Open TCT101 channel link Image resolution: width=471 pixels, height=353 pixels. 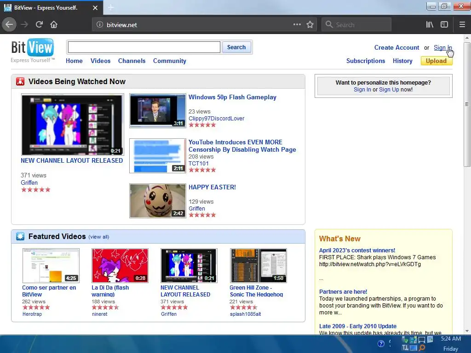[198, 163]
